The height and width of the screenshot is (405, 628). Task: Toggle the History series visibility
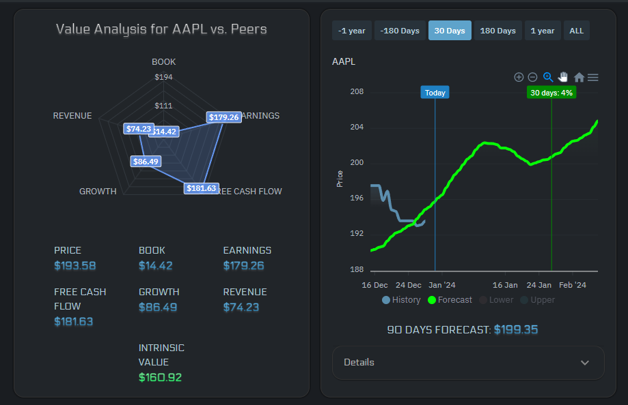coord(401,300)
